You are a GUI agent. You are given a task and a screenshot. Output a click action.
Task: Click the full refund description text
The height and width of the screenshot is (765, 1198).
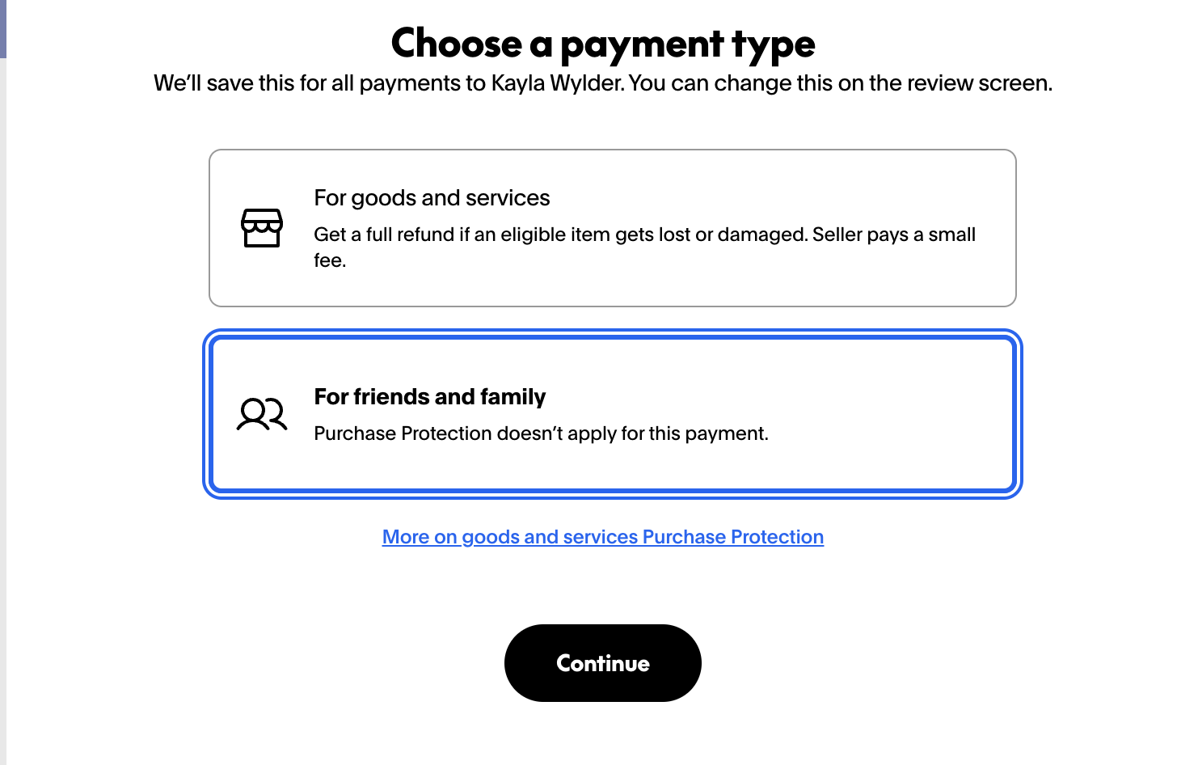pos(644,247)
